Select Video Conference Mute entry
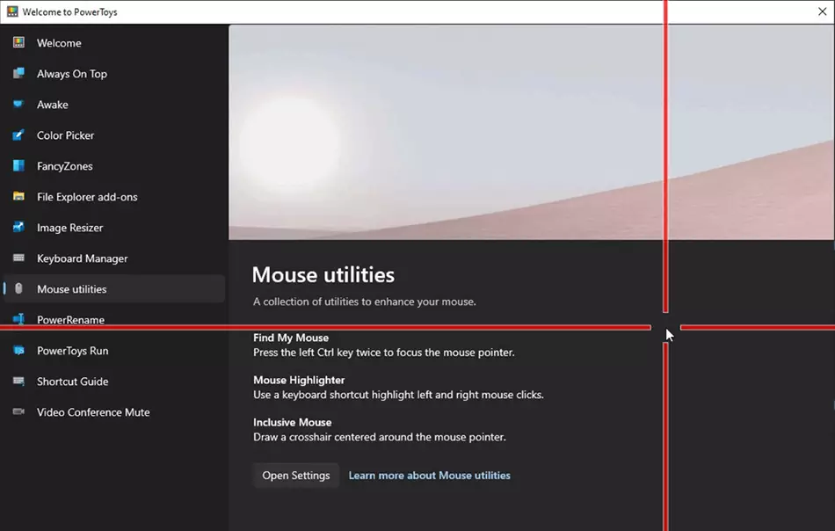The width and height of the screenshot is (835, 531). pos(114,412)
